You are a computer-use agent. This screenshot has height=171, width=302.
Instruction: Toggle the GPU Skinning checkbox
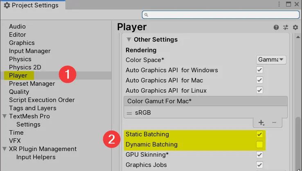[x=259, y=155]
